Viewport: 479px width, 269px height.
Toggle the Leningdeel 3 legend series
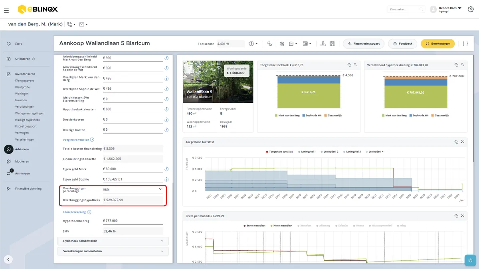352,152
